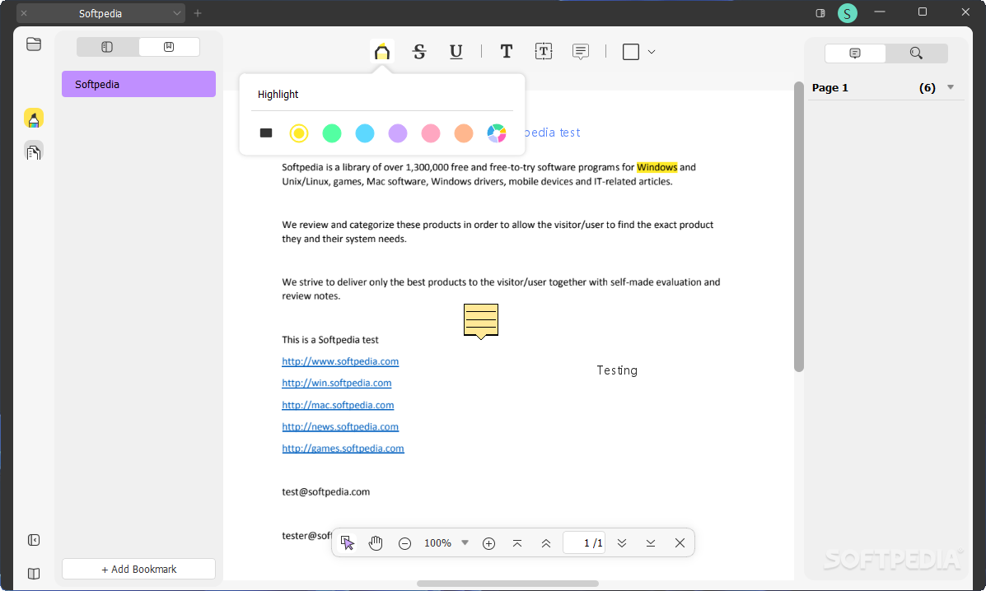Click the vertical document scrollbar
986x591 pixels.
pos(799,226)
